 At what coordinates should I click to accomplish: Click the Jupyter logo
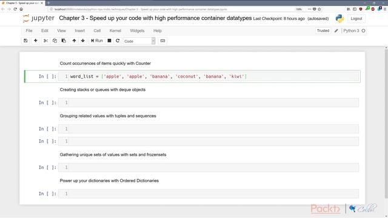tap(38, 19)
